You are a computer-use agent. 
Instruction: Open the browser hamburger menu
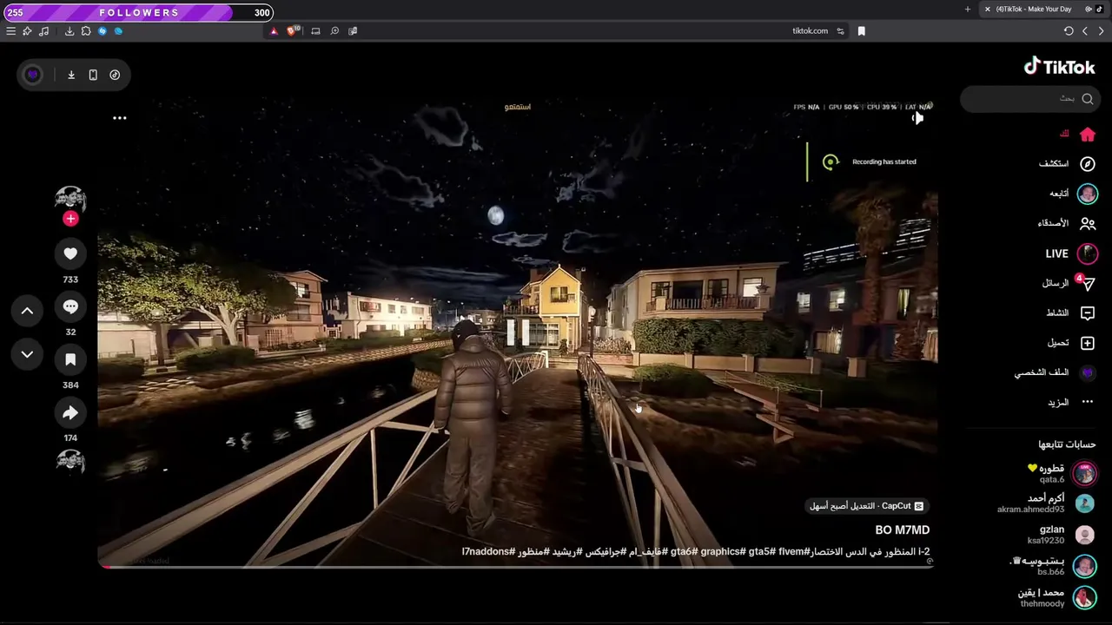point(10,31)
